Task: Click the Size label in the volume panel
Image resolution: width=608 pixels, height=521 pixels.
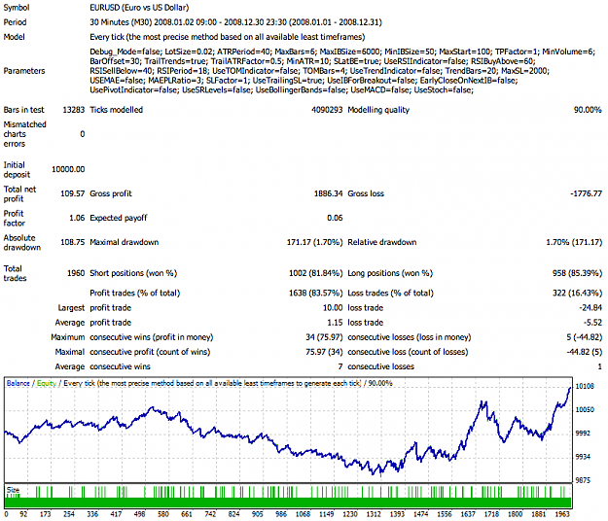Action: 13,491
